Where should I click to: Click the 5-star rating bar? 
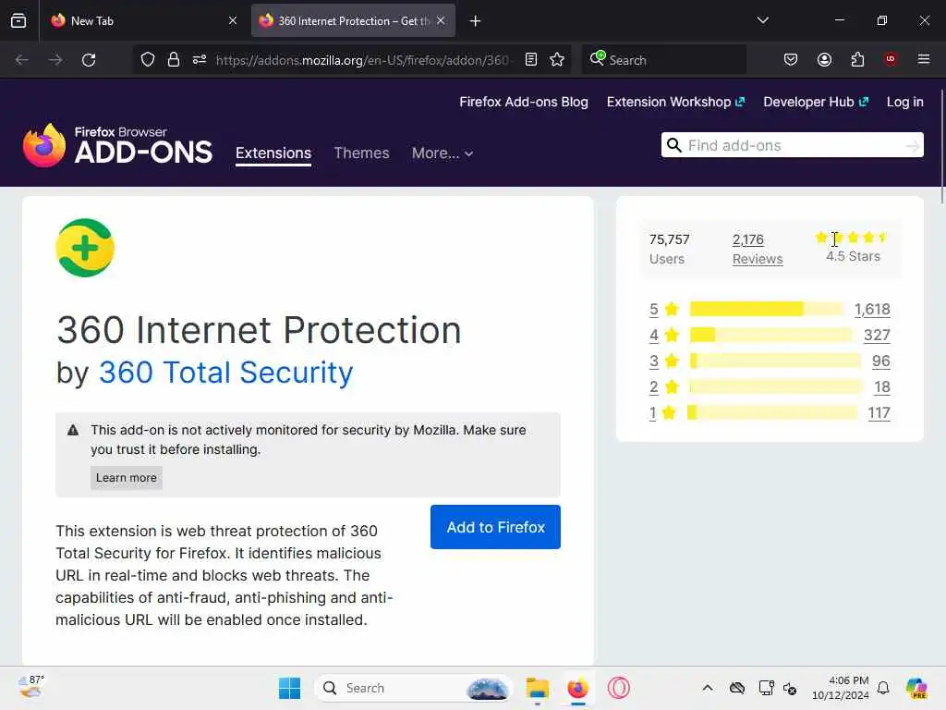point(766,309)
